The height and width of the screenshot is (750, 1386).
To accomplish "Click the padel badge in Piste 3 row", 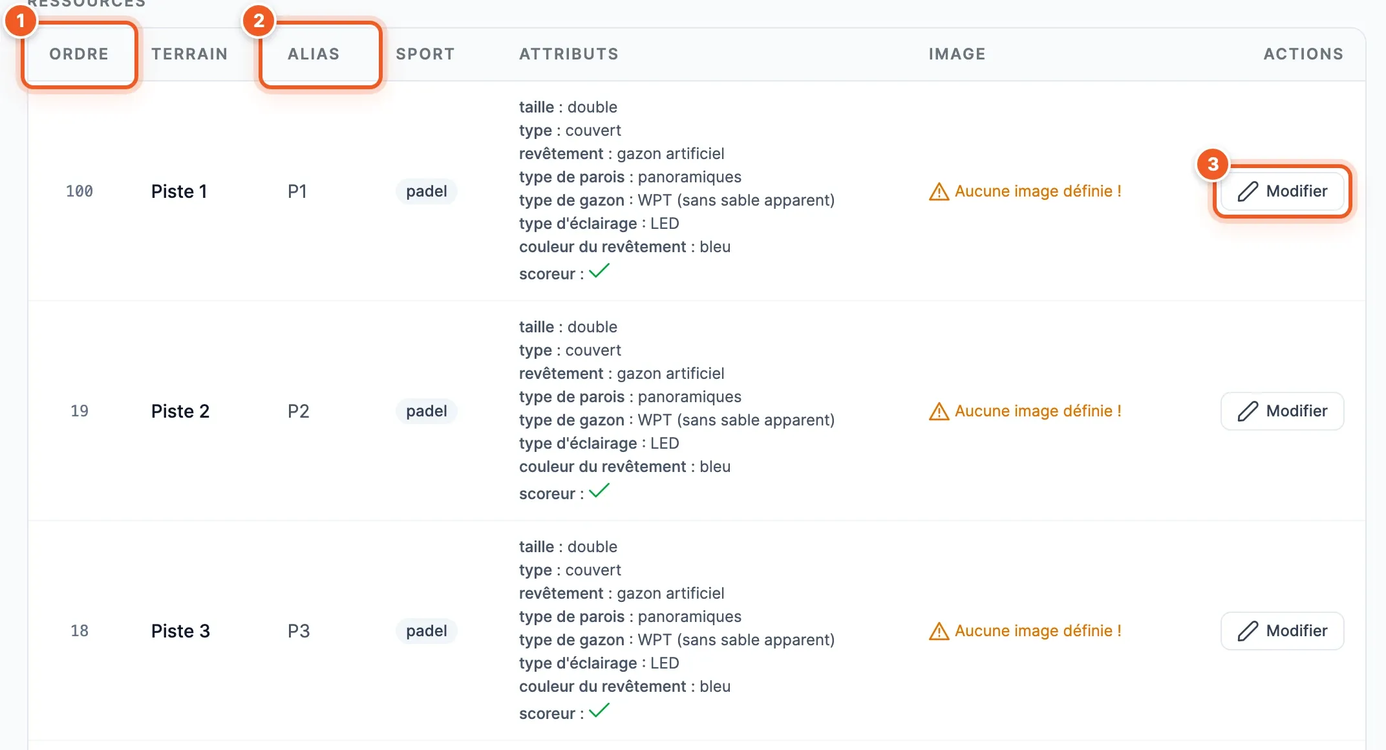I will [427, 631].
